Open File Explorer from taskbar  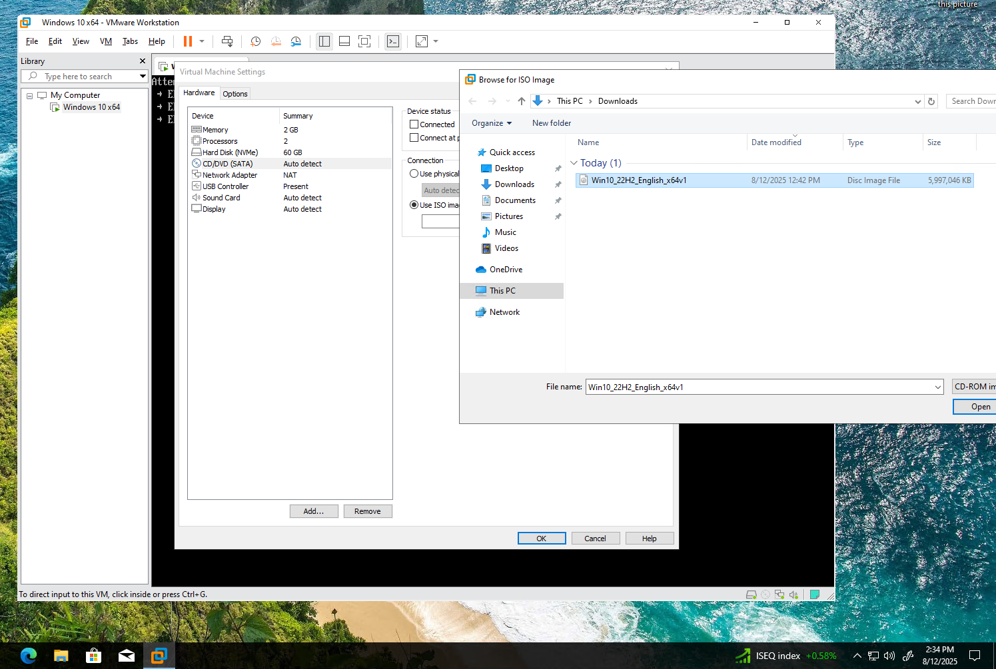[61, 656]
